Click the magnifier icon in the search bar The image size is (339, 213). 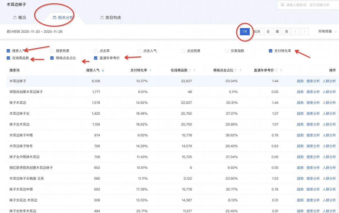[282, 5]
